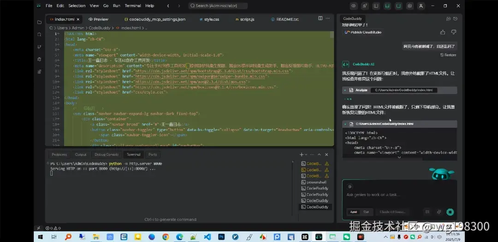Stop generation with the green button
The width and height of the screenshot is (498, 242).
click(x=450, y=212)
